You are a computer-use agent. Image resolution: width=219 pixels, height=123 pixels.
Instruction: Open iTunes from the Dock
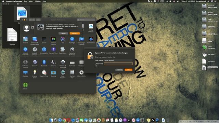point(120,120)
